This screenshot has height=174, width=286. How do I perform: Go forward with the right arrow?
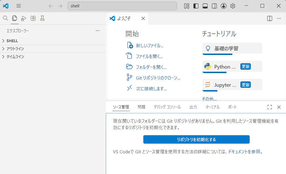[x=60, y=6]
